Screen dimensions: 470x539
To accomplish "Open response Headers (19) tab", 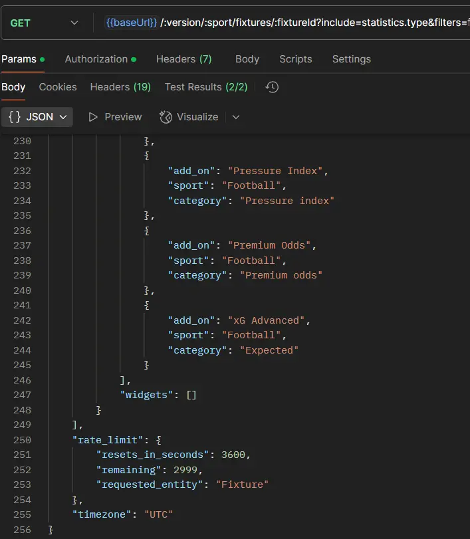I will [120, 87].
